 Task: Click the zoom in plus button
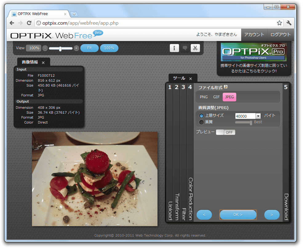pyautogui.click(x=76, y=48)
